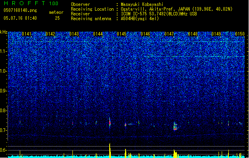Click the 0142 time marker
This screenshot has width=249, height=158.
click(x=50, y=34)
